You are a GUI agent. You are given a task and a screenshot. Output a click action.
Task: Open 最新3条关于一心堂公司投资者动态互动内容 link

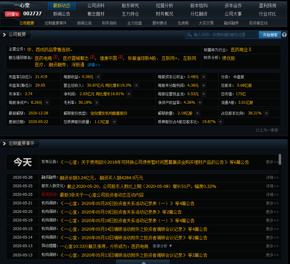(x=102, y=195)
